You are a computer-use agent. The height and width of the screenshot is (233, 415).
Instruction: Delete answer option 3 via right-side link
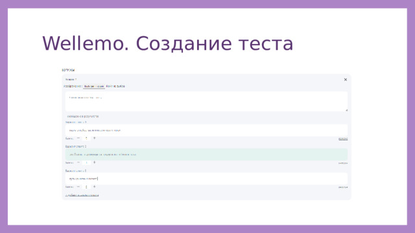tap(343, 187)
